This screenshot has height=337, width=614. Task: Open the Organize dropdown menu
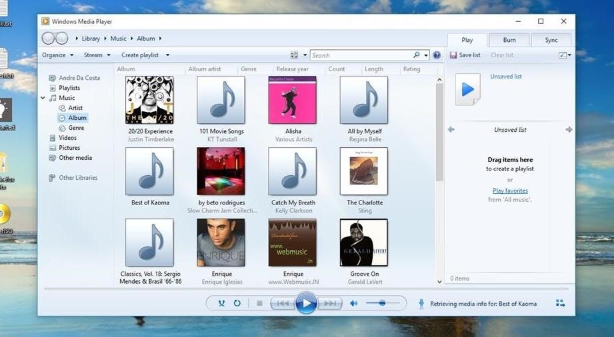click(x=58, y=55)
